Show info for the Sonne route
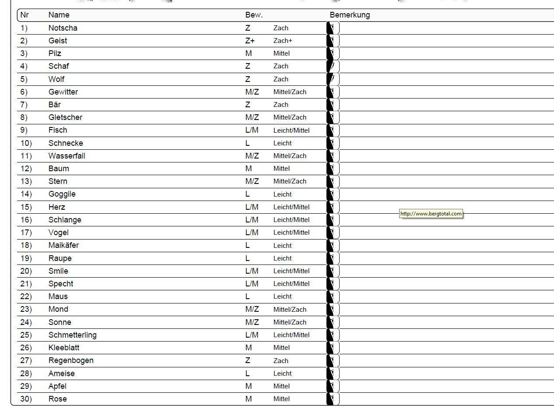The width and height of the screenshot is (554, 416). point(333,322)
